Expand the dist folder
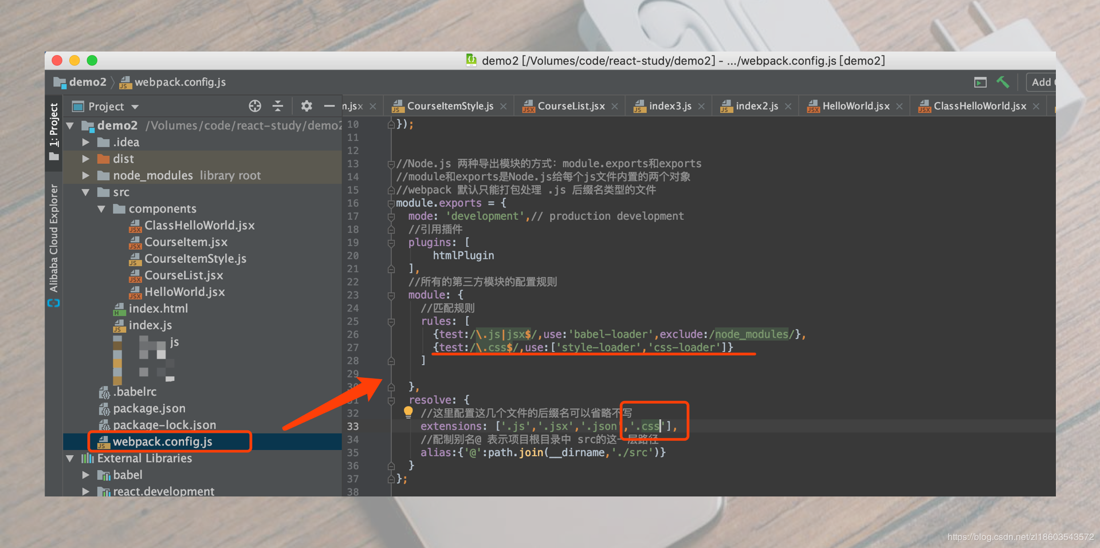This screenshot has height=548, width=1100. tap(85, 159)
